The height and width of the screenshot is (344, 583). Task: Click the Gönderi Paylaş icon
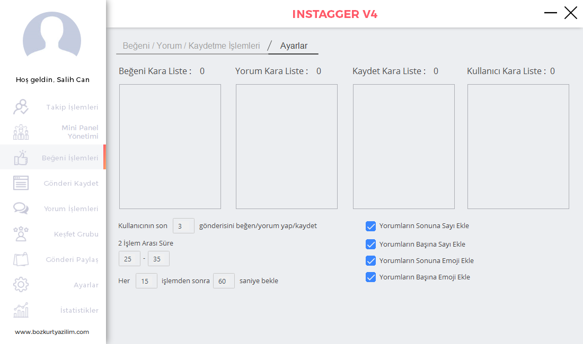[x=21, y=259]
